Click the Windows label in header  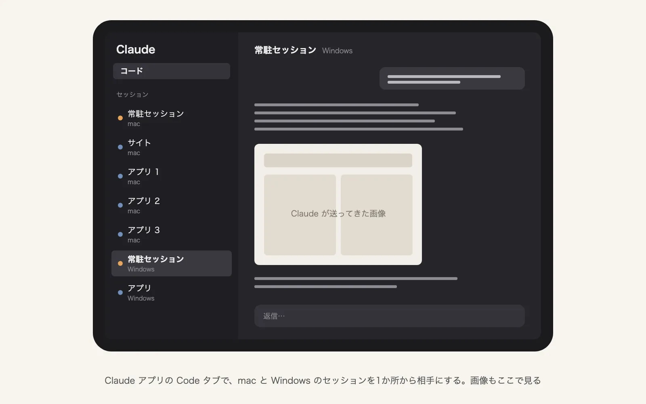click(x=337, y=50)
